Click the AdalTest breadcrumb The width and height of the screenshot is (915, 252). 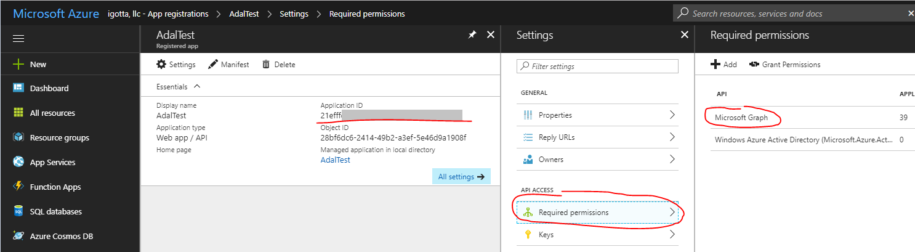pyautogui.click(x=244, y=14)
